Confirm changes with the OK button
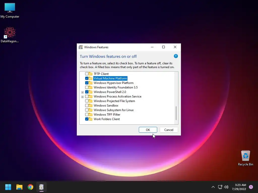 [x=148, y=130]
